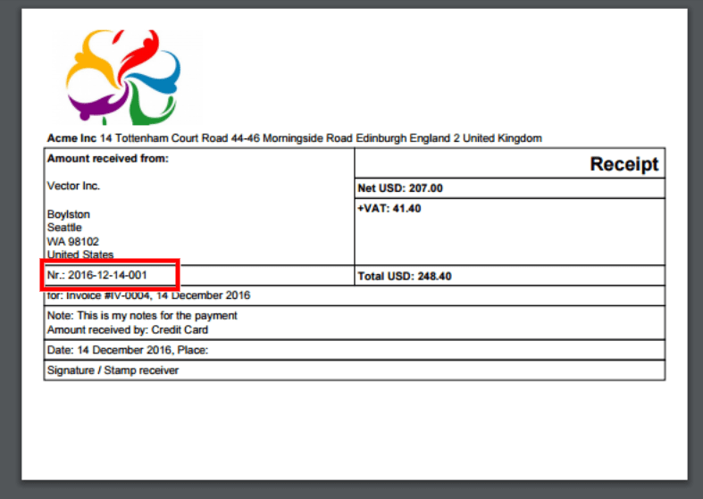Click the 'Seattle' city line
The image size is (703, 499).
click(64, 228)
